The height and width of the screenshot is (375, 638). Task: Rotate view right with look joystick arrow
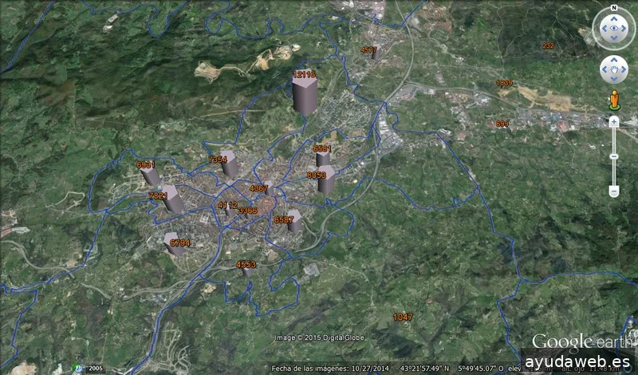[x=624, y=29]
